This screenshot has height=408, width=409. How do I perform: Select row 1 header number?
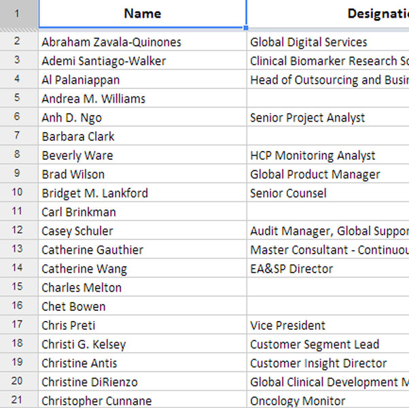pyautogui.click(x=17, y=14)
